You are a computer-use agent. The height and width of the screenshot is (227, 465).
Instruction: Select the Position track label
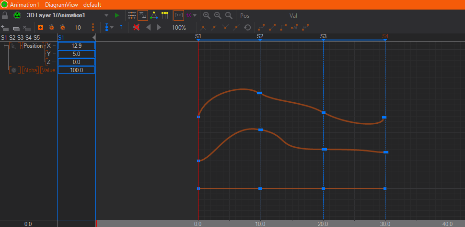(x=33, y=46)
